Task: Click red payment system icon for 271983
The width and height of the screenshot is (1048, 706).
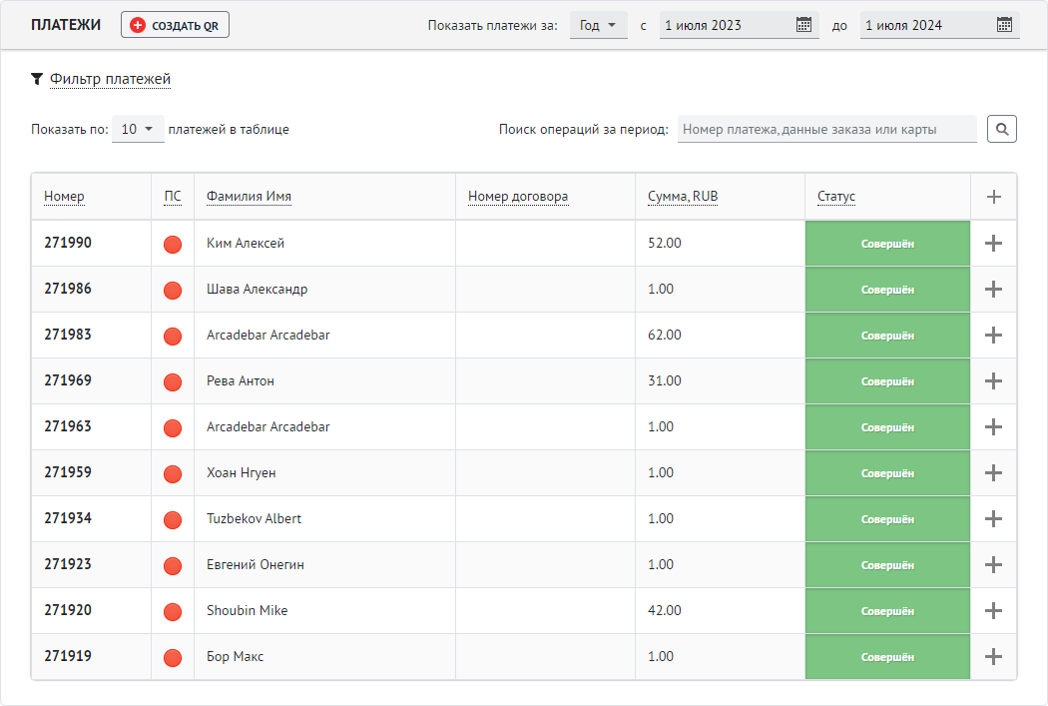Action: coord(173,337)
